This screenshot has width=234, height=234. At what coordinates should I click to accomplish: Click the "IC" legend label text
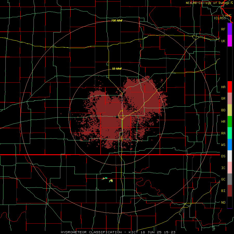click(223, 168)
